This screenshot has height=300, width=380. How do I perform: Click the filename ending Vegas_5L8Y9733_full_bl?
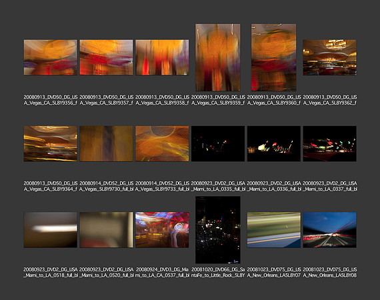162,186
